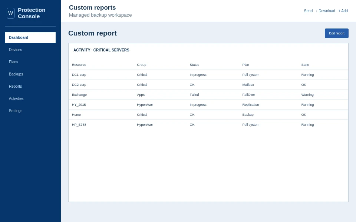Click the Resource column header
This screenshot has height=222, width=356.
(x=79, y=65)
